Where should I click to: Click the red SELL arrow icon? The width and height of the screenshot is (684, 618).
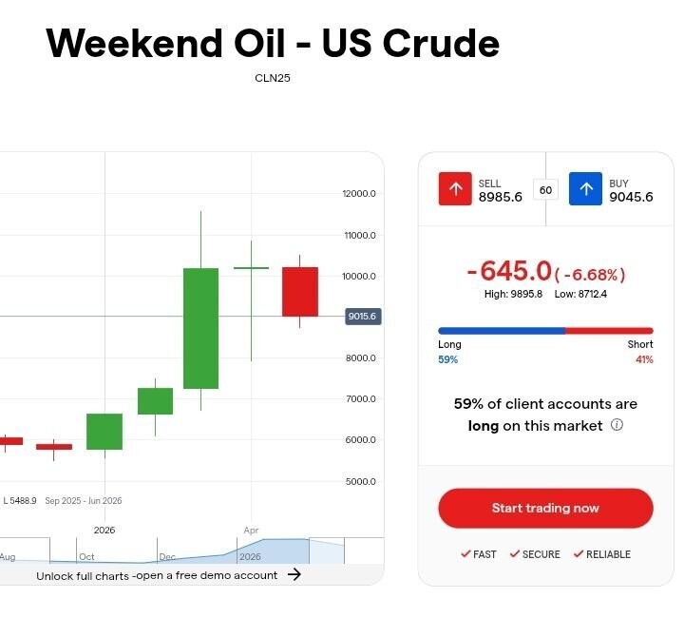[455, 188]
